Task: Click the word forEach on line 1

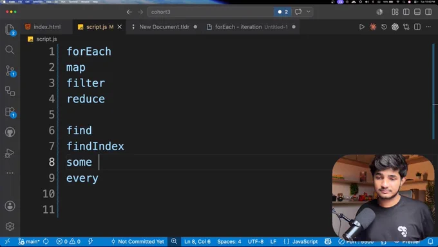Action: [x=89, y=52]
